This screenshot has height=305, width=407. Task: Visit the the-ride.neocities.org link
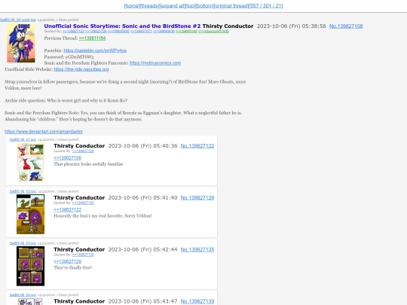(x=81, y=69)
